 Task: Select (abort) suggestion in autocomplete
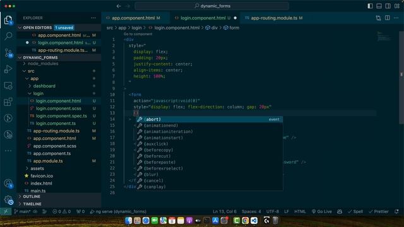click(210, 119)
